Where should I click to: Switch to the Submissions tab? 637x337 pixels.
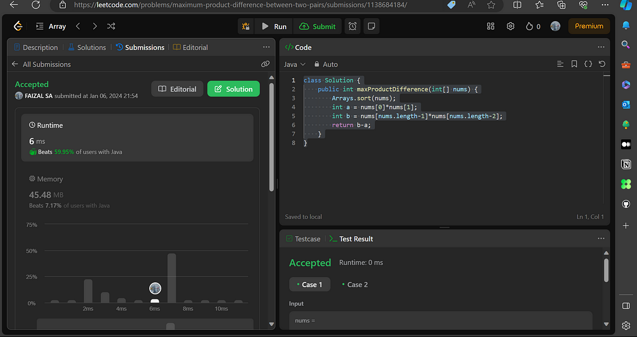click(x=140, y=47)
